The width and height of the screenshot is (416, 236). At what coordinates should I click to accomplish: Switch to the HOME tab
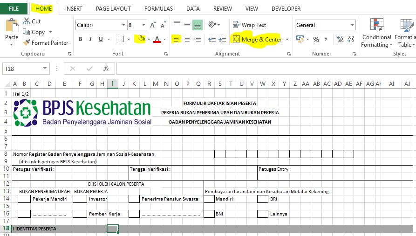pyautogui.click(x=43, y=9)
